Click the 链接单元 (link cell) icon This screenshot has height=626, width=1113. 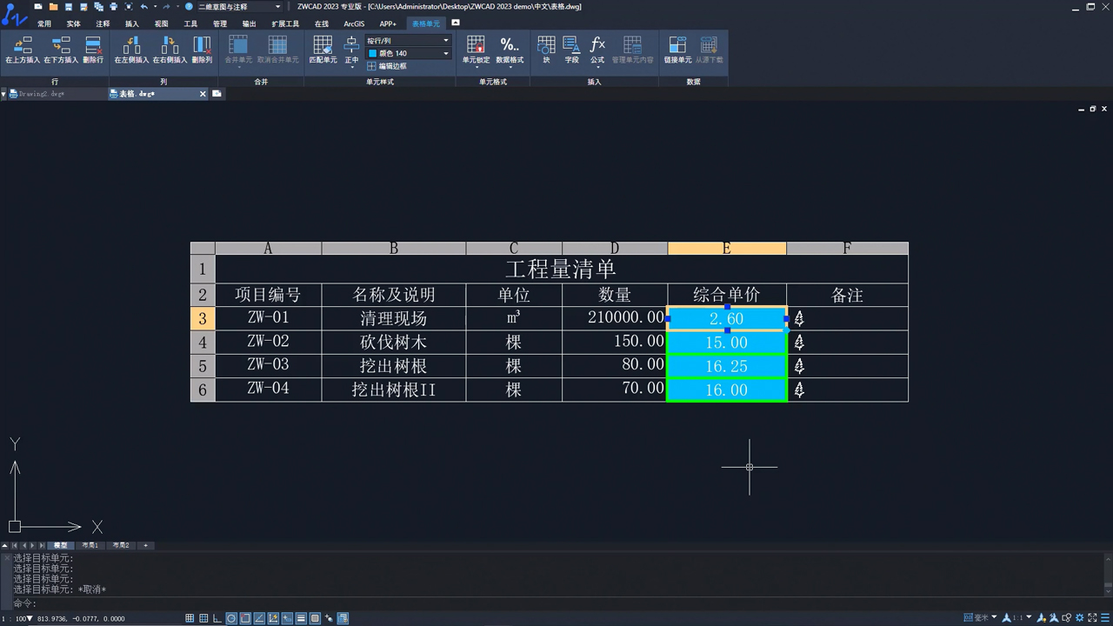677,50
